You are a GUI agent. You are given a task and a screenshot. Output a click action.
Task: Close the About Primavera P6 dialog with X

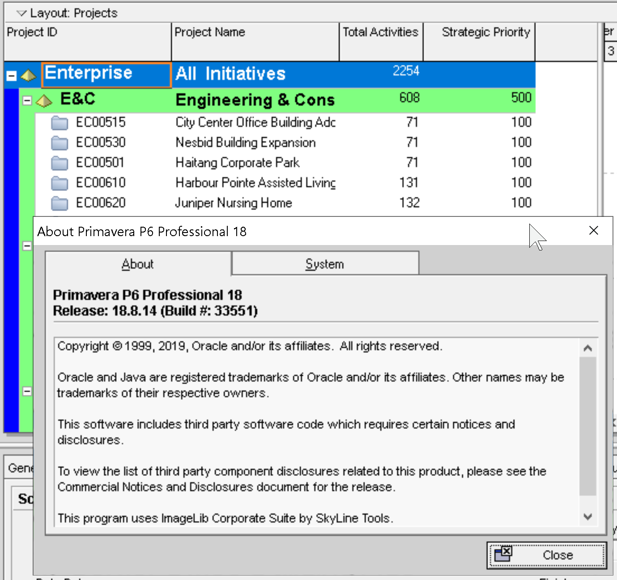pyautogui.click(x=594, y=230)
